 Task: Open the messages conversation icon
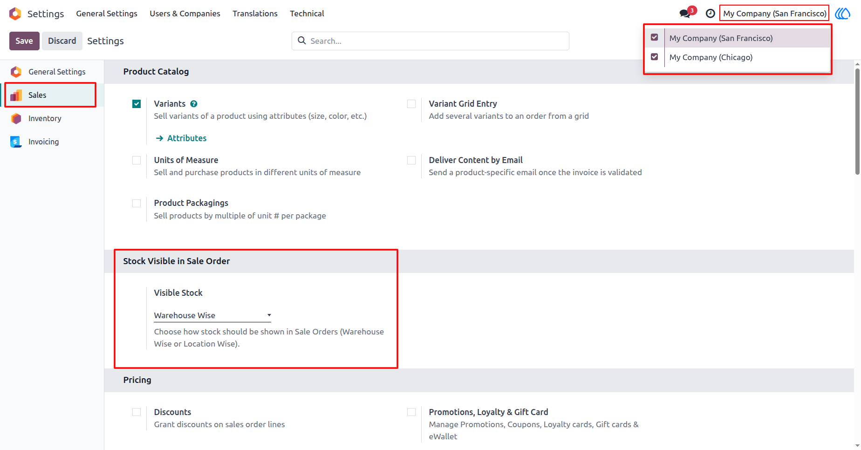[684, 14]
